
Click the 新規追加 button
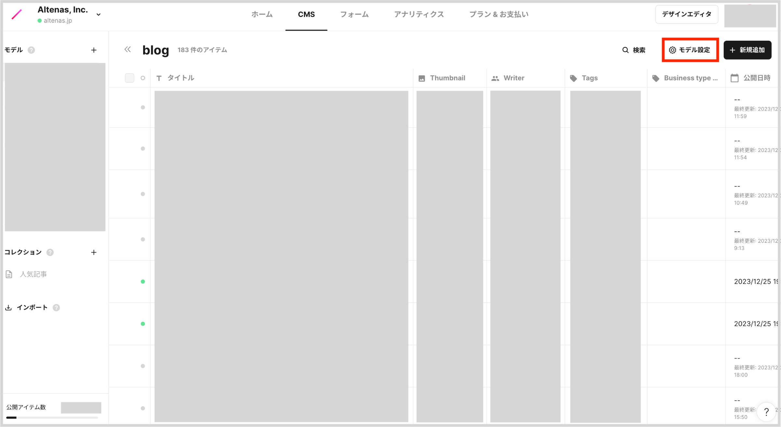point(747,50)
